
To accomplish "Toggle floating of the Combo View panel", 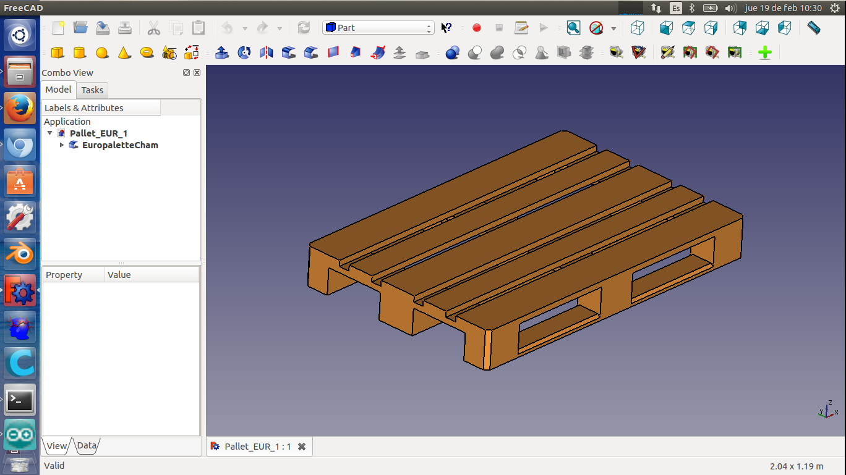I will click(186, 73).
